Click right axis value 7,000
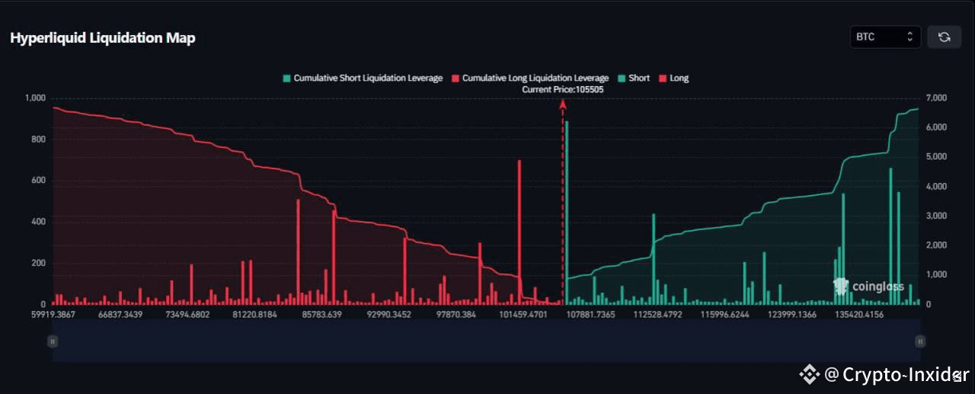The image size is (975, 394). pos(937,98)
